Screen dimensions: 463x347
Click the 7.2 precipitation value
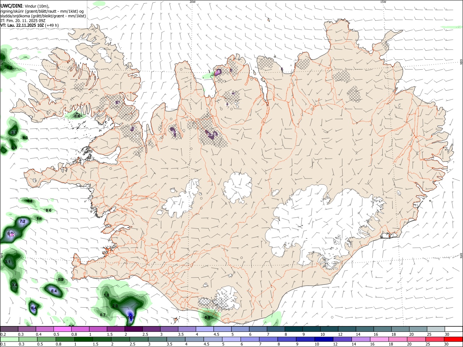22,221
